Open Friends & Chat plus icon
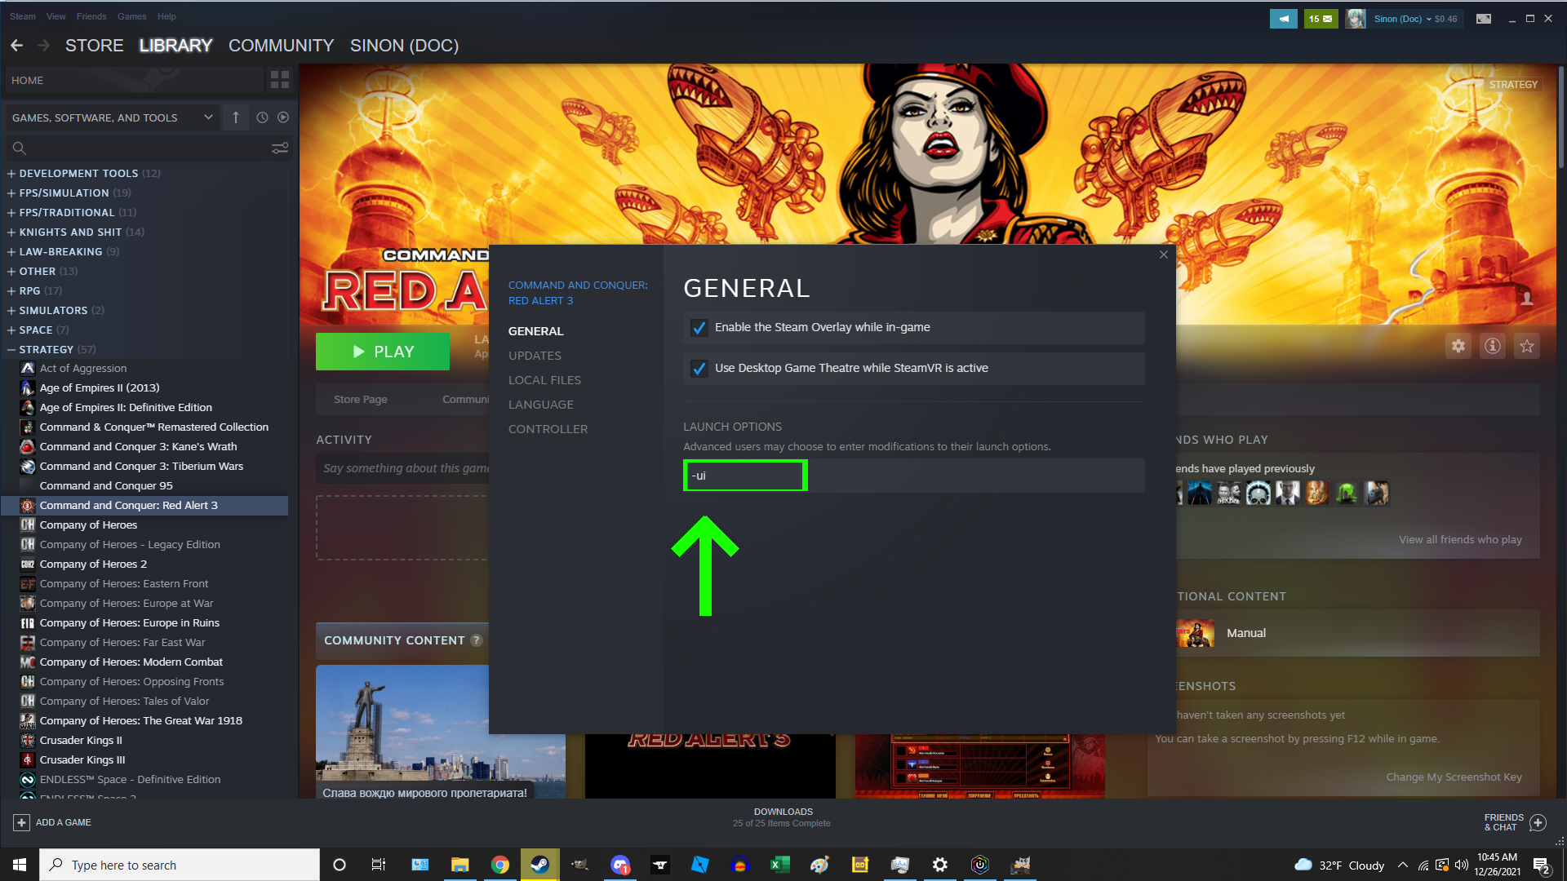Image resolution: width=1567 pixels, height=881 pixels. (1538, 822)
